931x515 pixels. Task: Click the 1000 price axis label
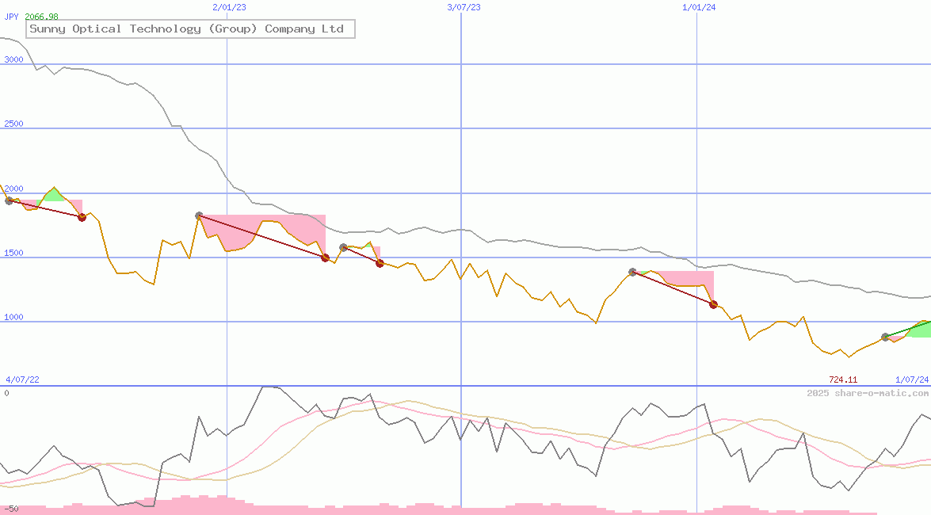pos(13,317)
